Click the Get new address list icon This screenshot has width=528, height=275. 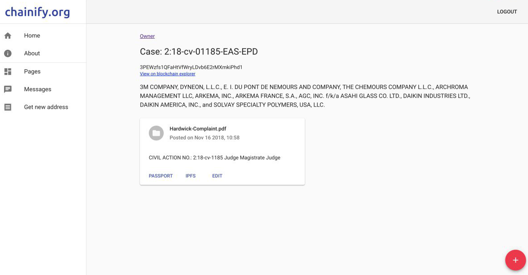coord(8,107)
